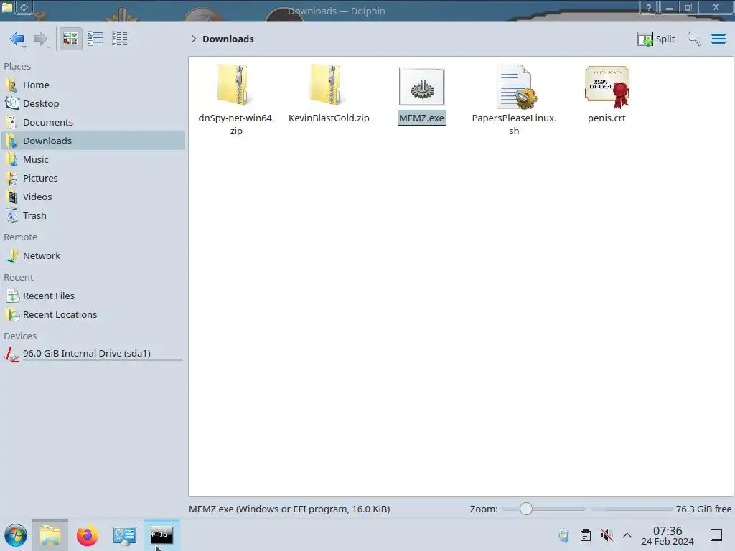Open Videos in Places
This screenshot has height=551, width=735.
pos(93,197)
